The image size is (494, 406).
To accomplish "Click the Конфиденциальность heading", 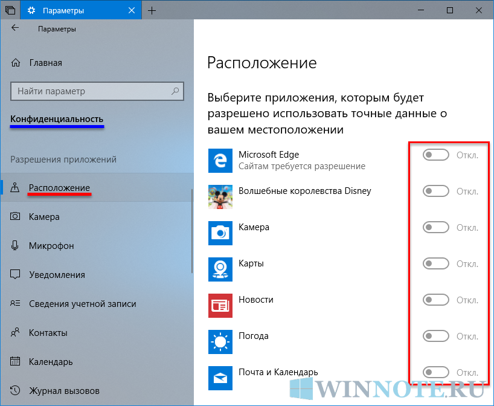I will 57,119.
